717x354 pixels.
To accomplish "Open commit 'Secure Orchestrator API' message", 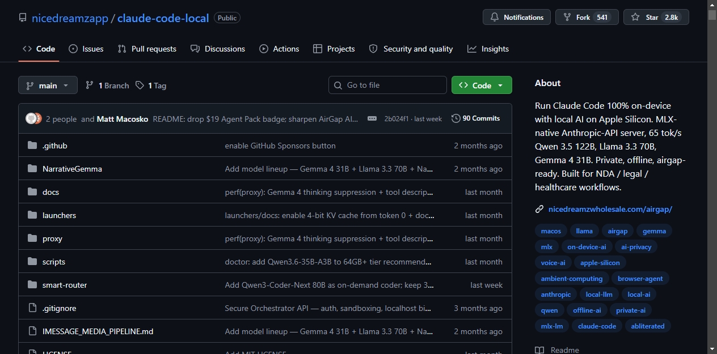I will [x=328, y=308].
